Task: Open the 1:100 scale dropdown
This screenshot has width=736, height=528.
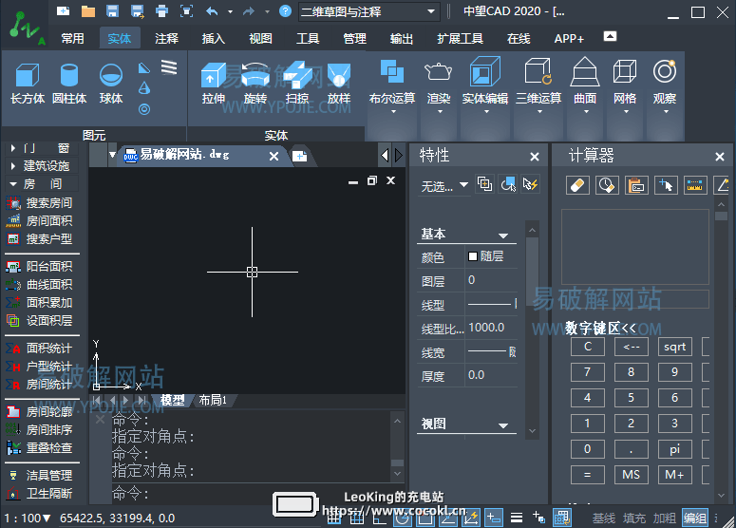Action: coord(28,519)
